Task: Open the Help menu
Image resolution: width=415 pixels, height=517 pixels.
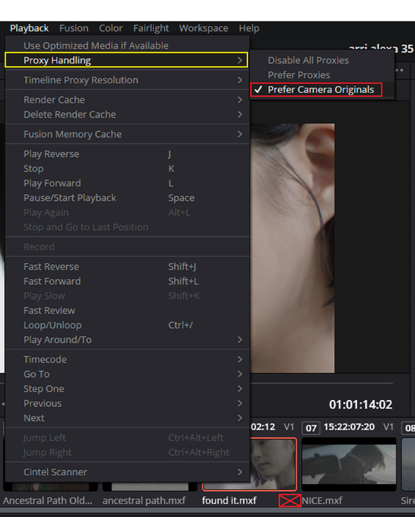Action: click(249, 28)
